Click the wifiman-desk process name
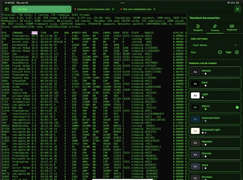 21,96
